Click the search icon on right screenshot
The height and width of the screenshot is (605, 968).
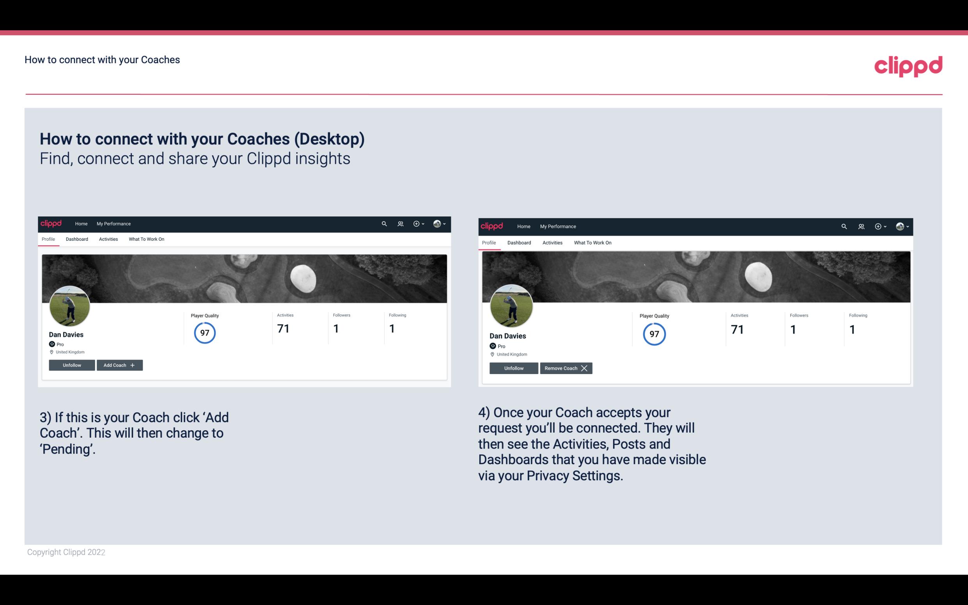(843, 226)
